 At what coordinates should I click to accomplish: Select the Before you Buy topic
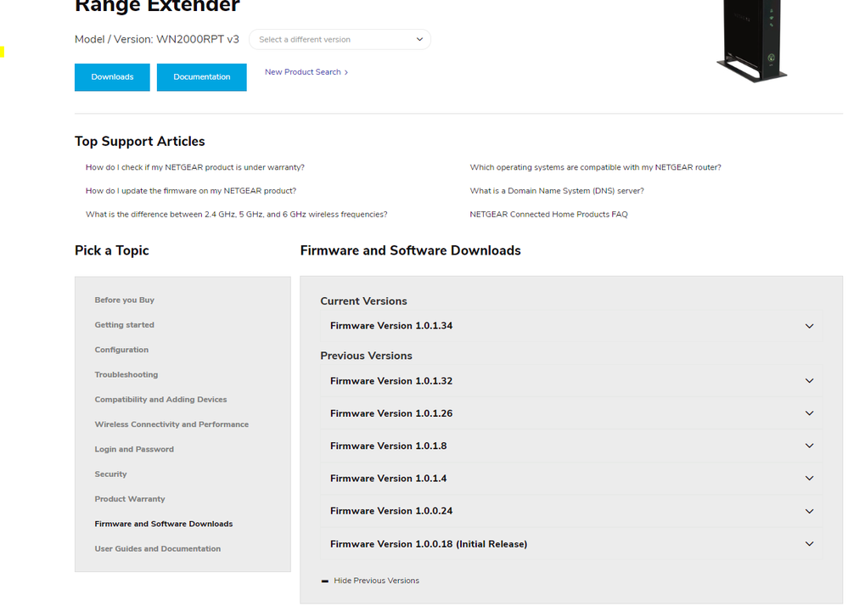(x=125, y=300)
